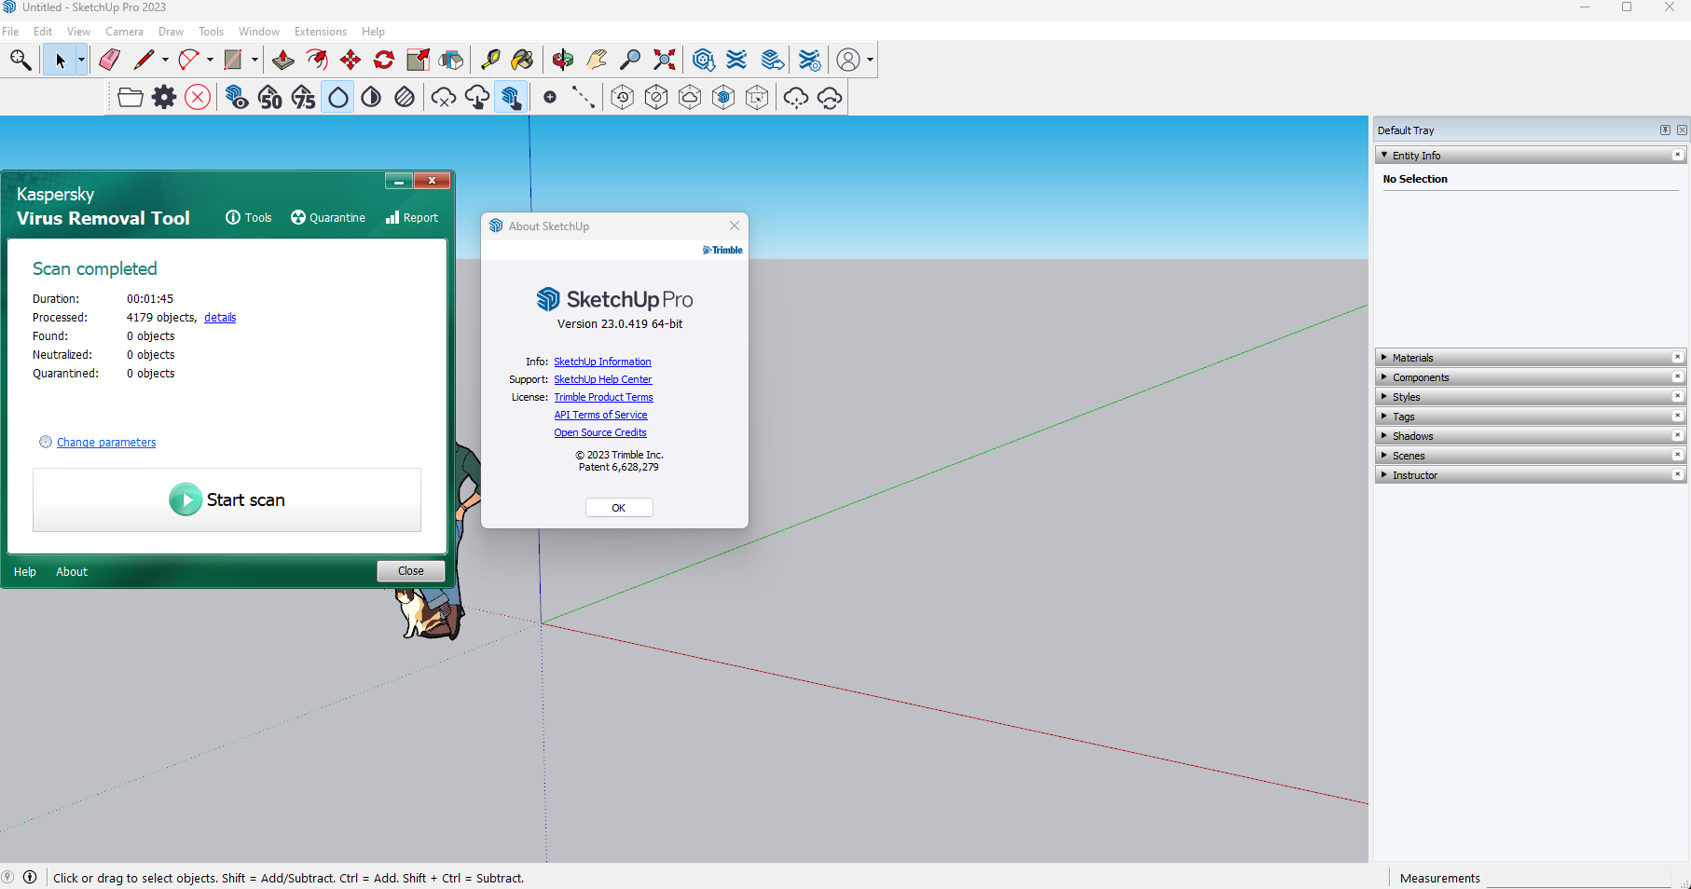Click the Measurements input field
The width and height of the screenshot is (1691, 889).
tap(1578, 878)
